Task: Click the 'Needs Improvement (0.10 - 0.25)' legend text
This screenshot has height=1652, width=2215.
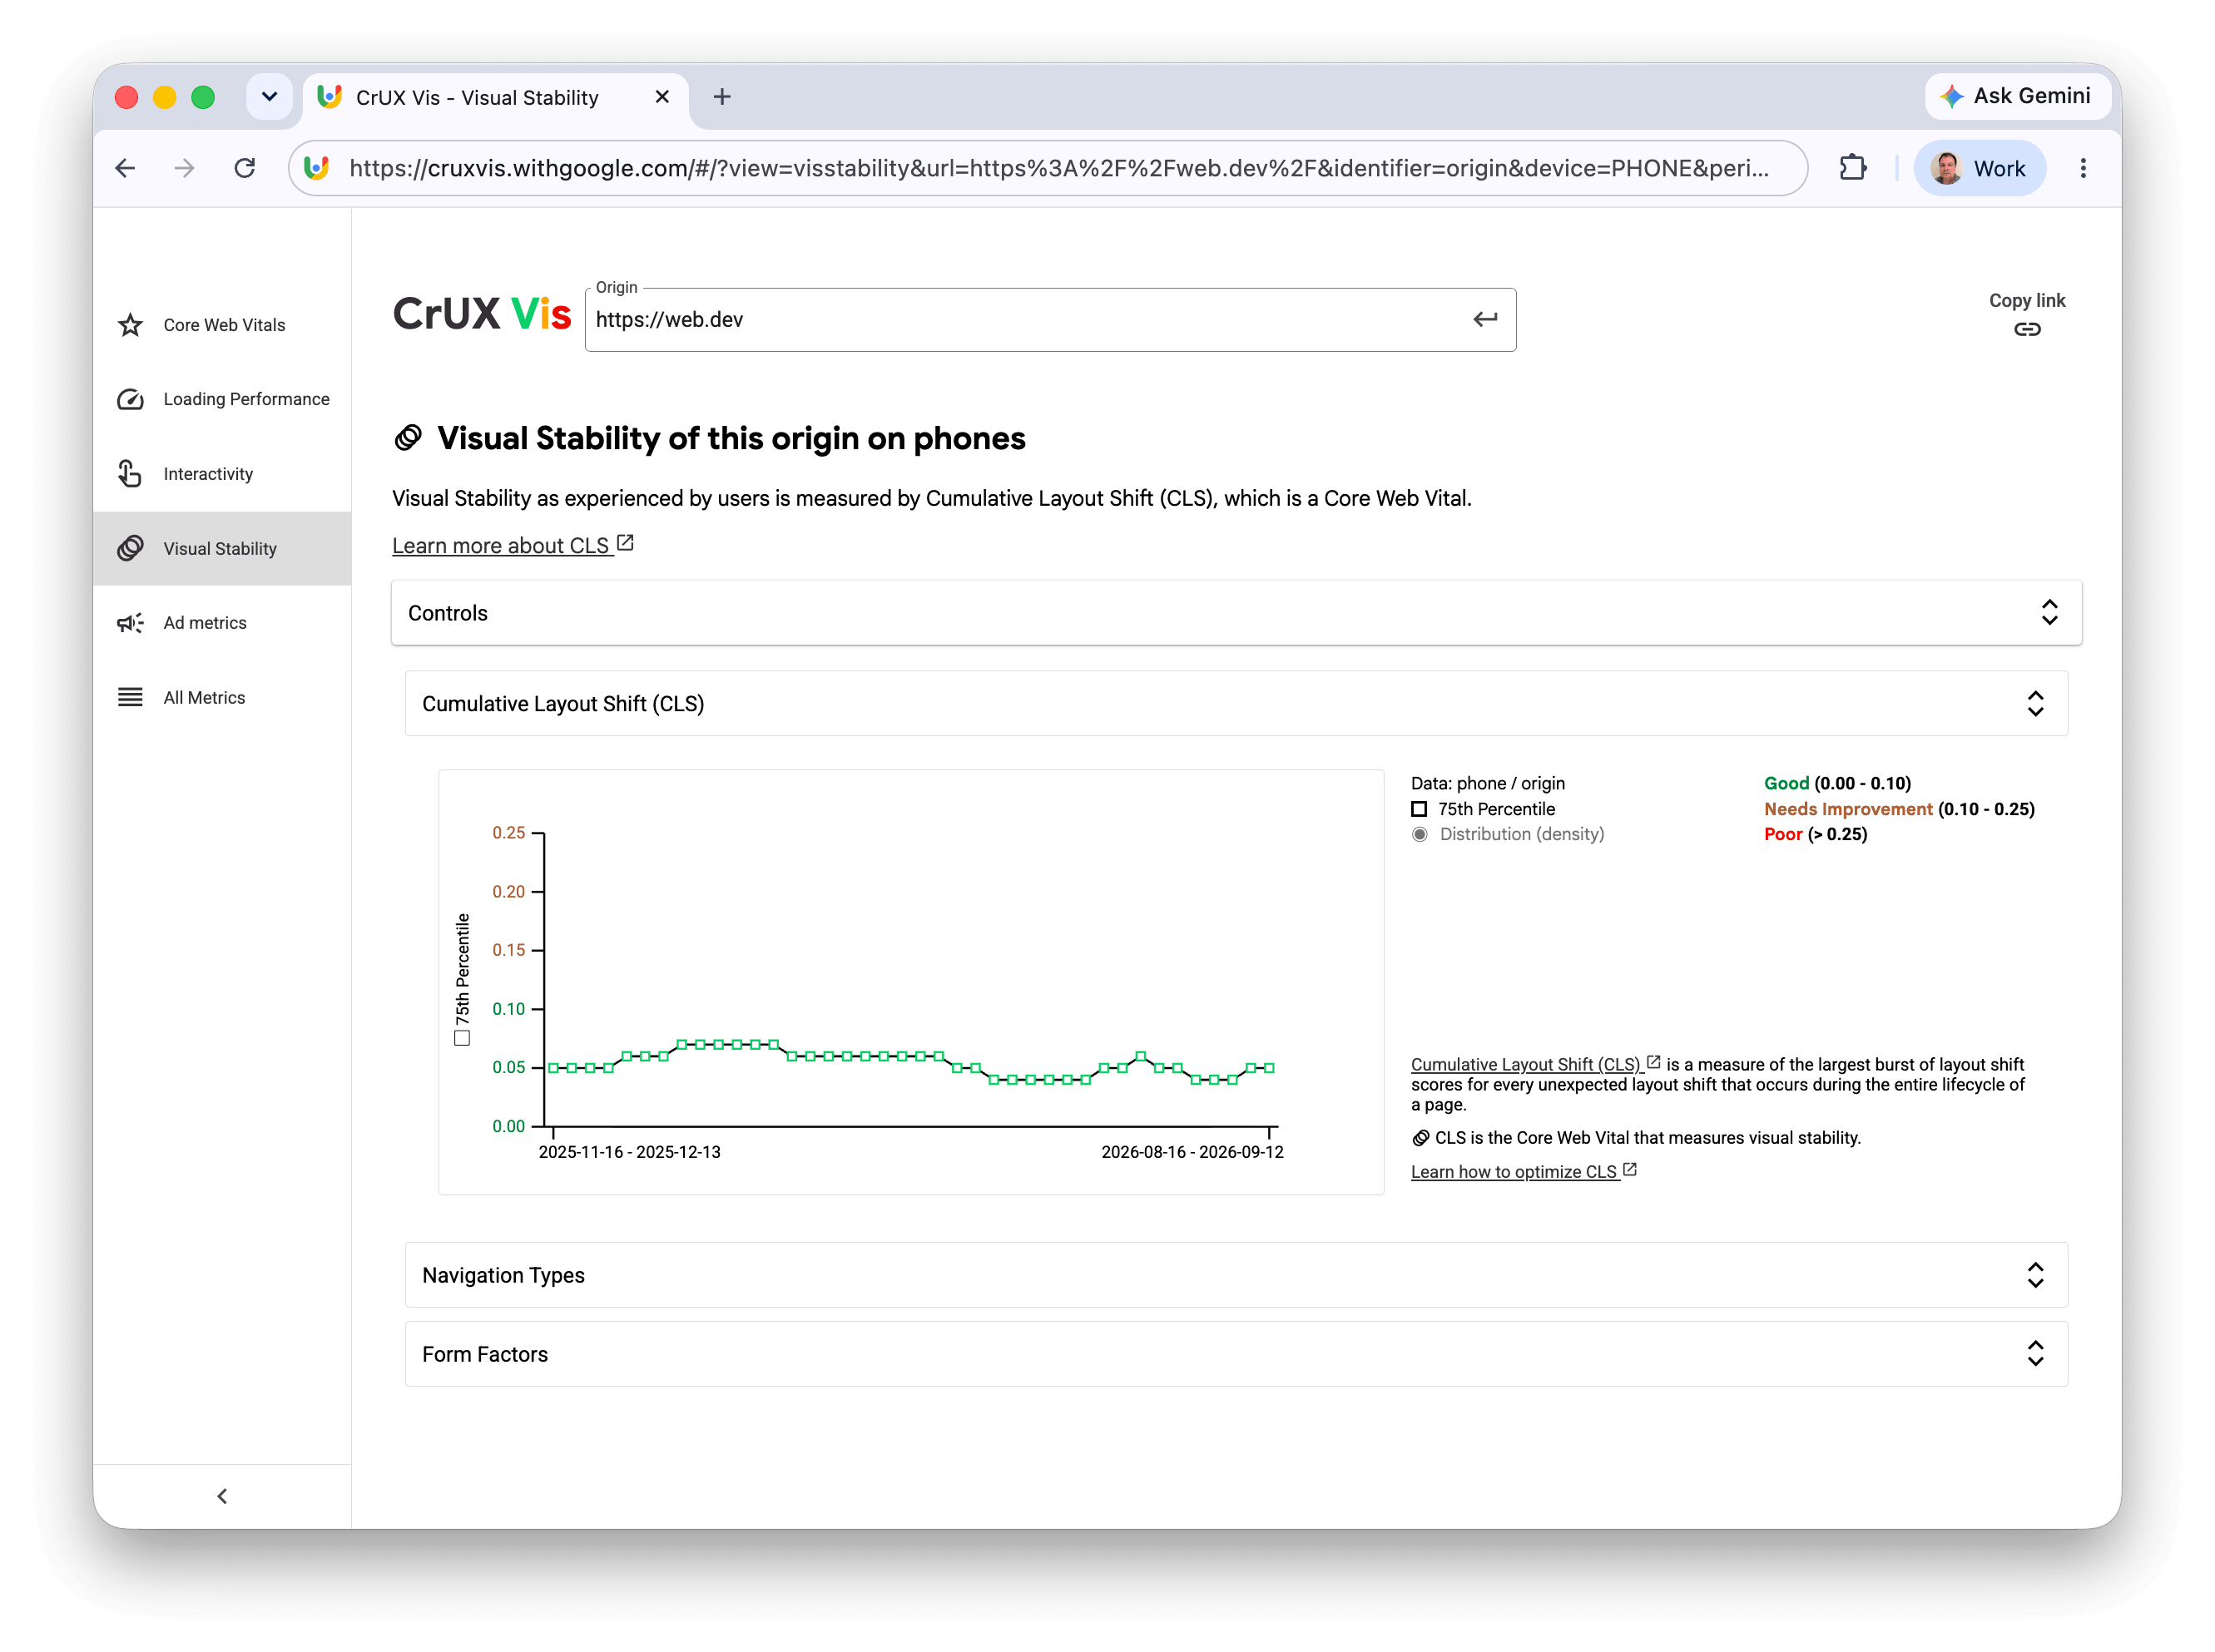Action: pos(1899,809)
